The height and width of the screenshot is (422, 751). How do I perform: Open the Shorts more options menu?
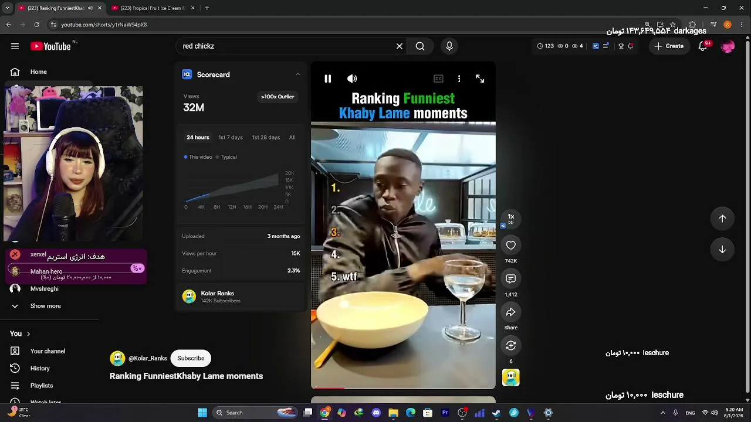459,79
